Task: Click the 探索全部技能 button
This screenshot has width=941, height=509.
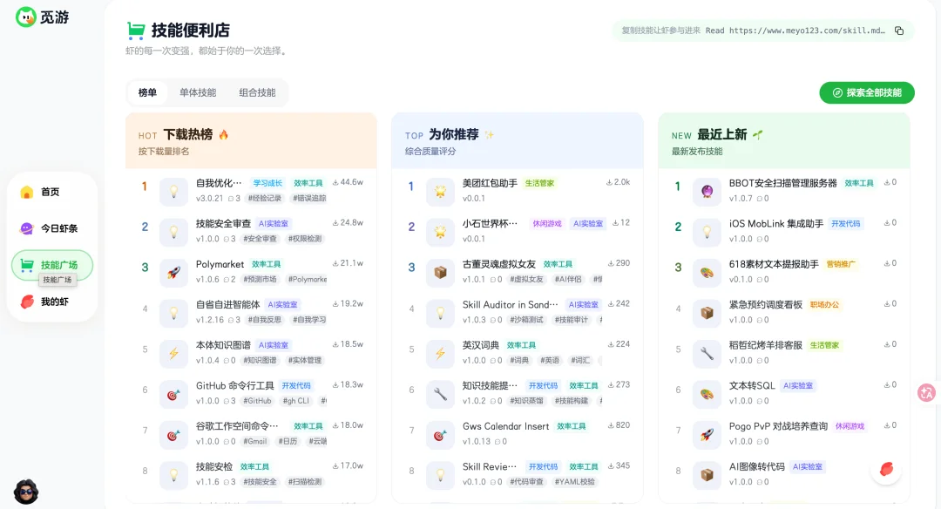Action: [x=867, y=93]
